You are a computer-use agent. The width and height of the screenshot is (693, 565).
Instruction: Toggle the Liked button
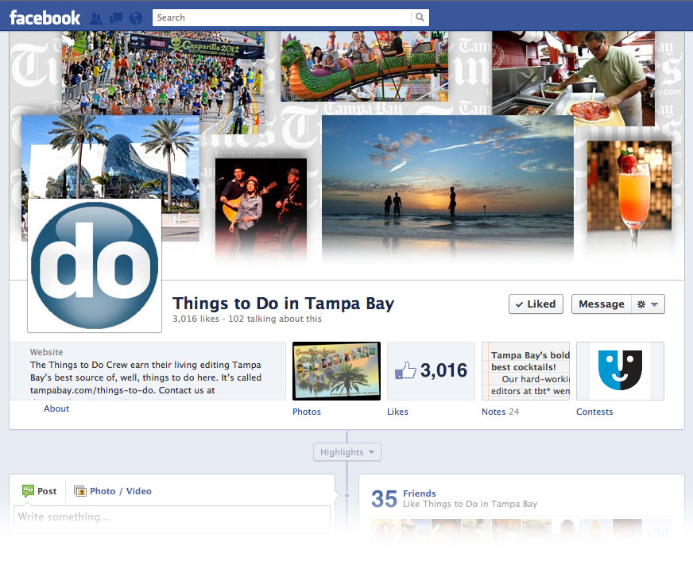(536, 304)
